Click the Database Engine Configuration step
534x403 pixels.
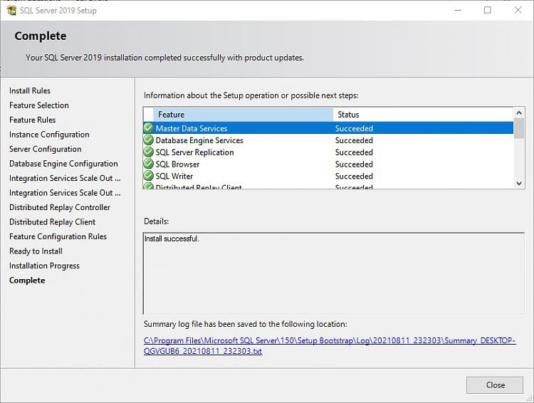[x=63, y=164]
